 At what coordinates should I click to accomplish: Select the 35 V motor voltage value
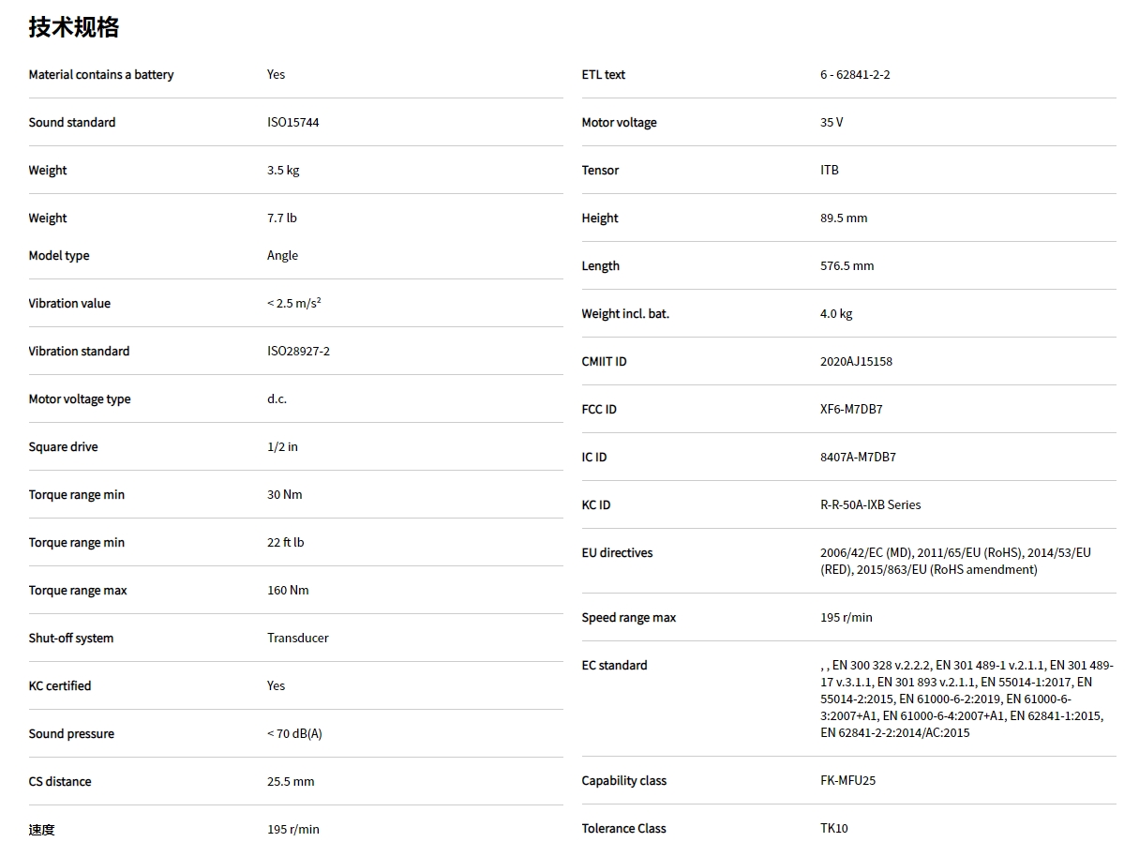pos(832,122)
